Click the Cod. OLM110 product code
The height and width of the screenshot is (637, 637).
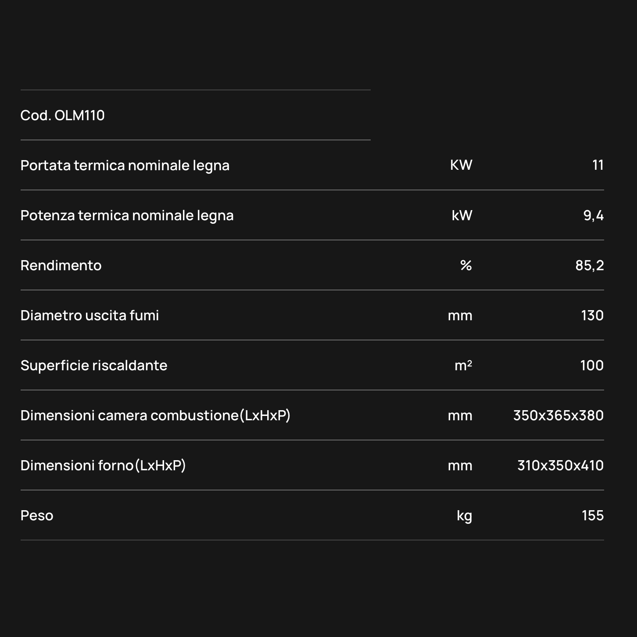pos(62,115)
